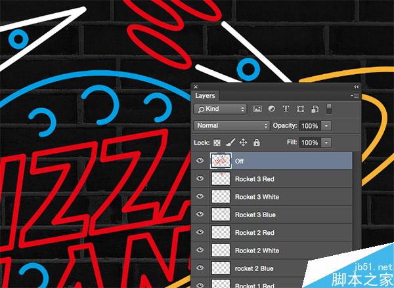394x288 pixels.
Task: Collapse Layers panel with double arrows
Action: tap(357, 87)
